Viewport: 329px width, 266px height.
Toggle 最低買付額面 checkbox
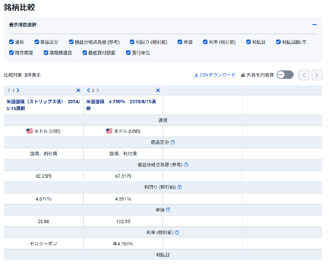84,53
